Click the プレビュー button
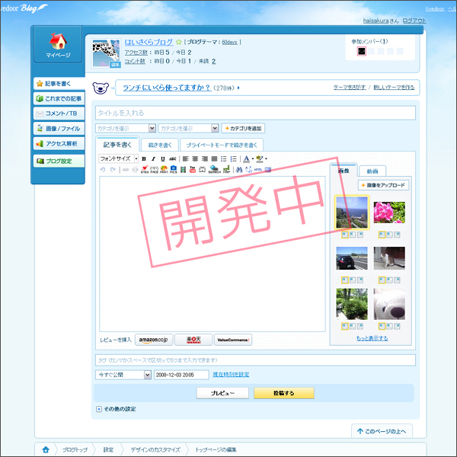The width and height of the screenshot is (457, 457). click(222, 393)
